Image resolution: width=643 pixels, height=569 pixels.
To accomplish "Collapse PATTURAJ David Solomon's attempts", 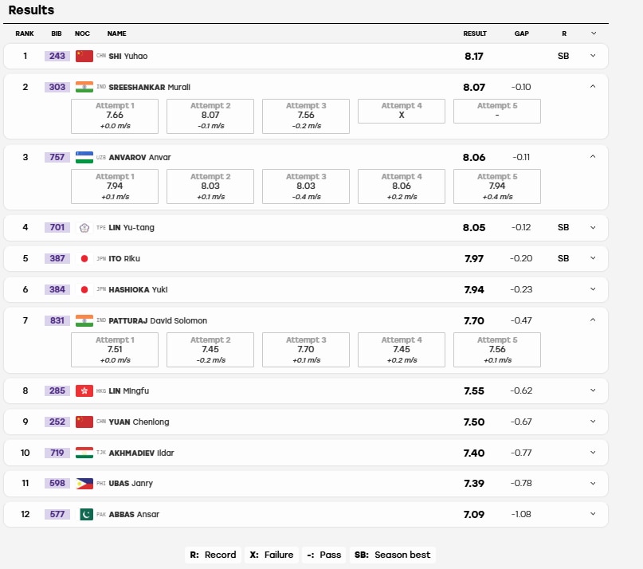I will point(593,320).
